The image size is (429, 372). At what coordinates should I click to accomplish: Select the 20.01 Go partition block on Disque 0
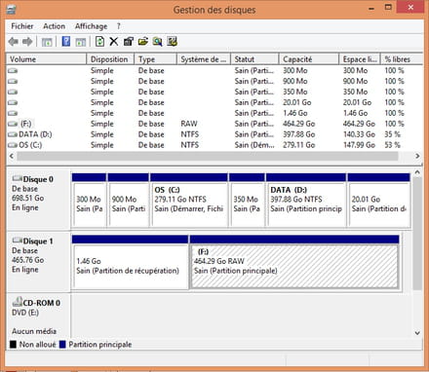click(x=378, y=201)
